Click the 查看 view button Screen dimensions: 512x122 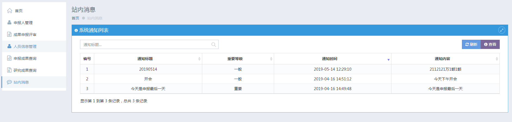click(490, 44)
